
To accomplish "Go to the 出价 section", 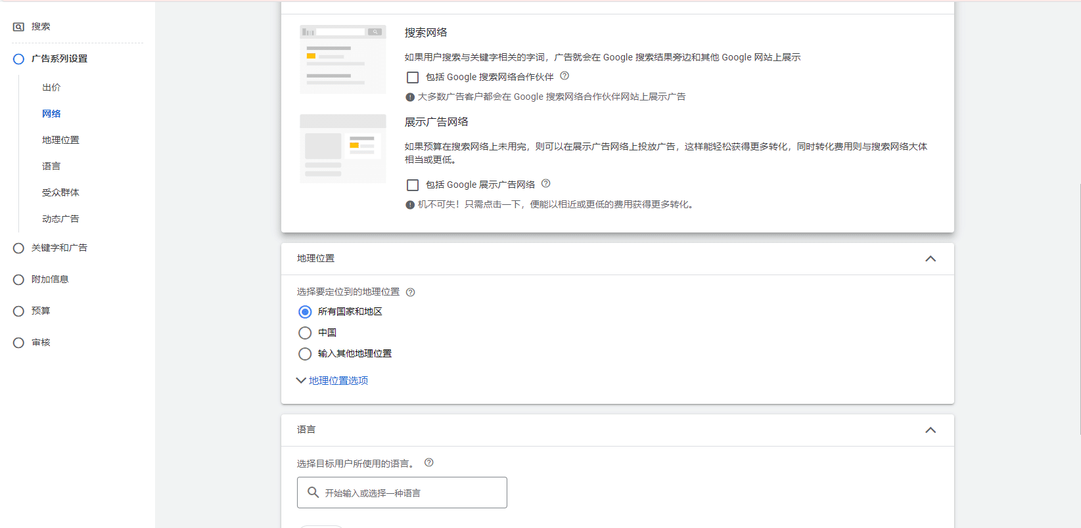I will pos(51,87).
